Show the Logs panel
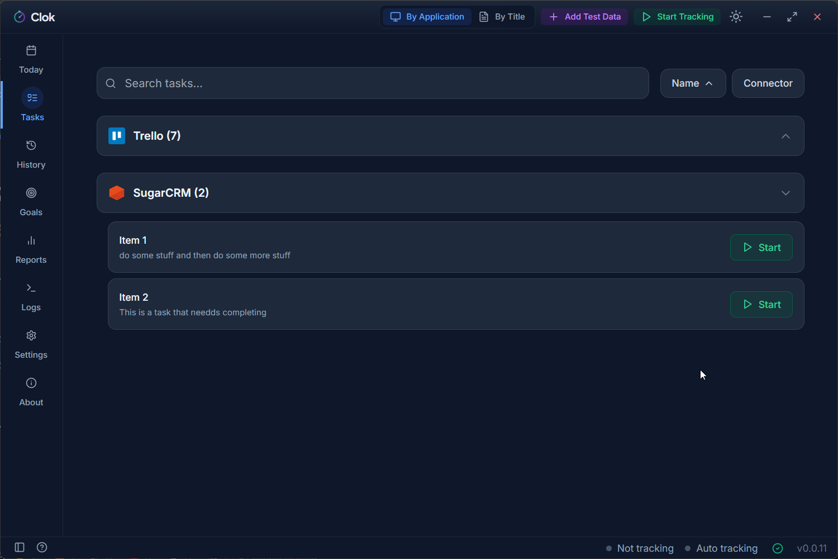Image resolution: width=838 pixels, height=559 pixels. 31,297
